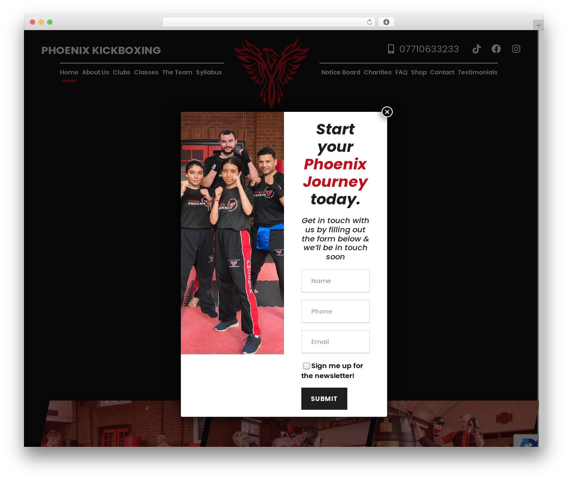This screenshot has height=481, width=568.
Task: Open the Shop menu item
Action: point(418,72)
